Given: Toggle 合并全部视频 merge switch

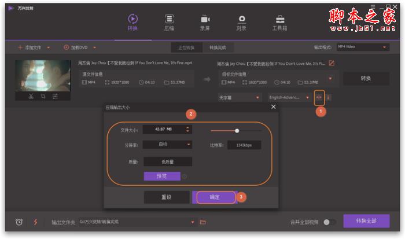Looking at the screenshot, I should point(329,222).
